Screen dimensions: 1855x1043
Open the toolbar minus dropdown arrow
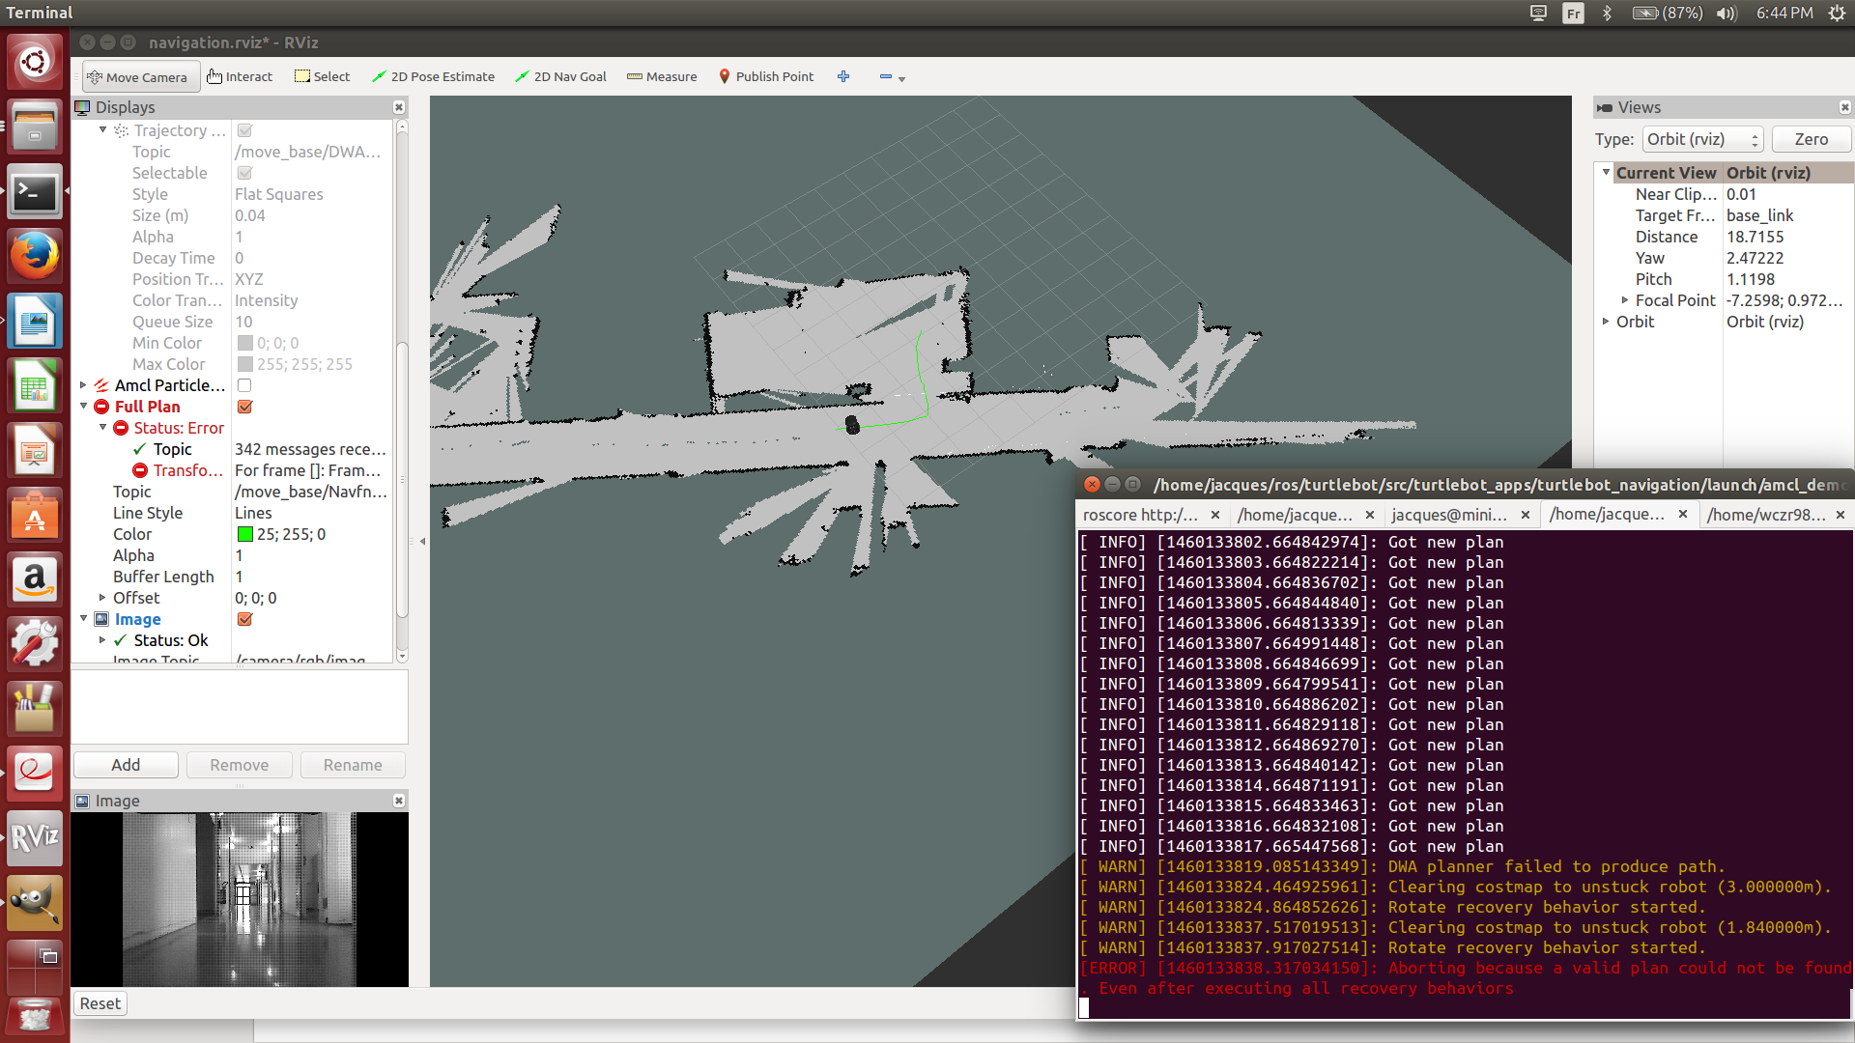902,79
